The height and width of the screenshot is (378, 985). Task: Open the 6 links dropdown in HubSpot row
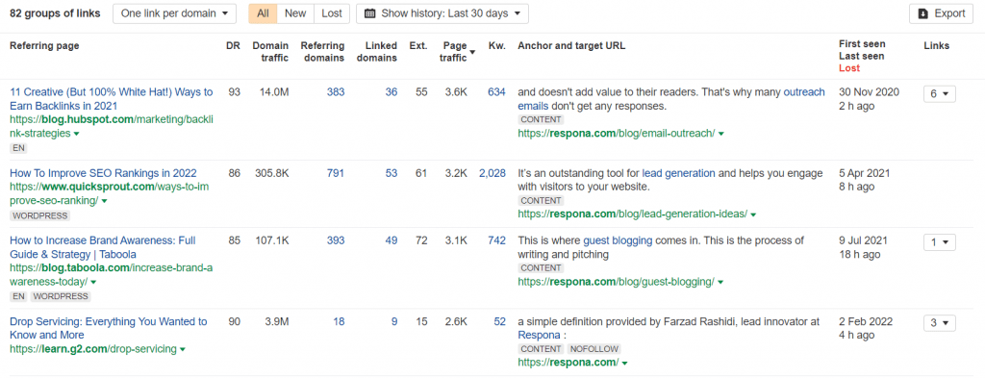pyautogui.click(x=939, y=93)
